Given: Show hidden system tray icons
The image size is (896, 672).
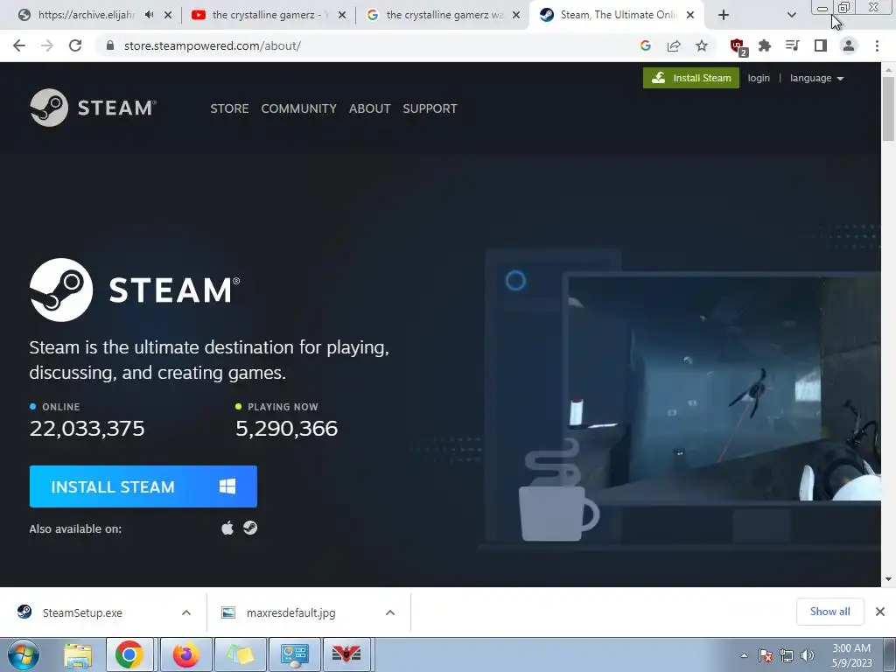Looking at the screenshot, I should (744, 655).
